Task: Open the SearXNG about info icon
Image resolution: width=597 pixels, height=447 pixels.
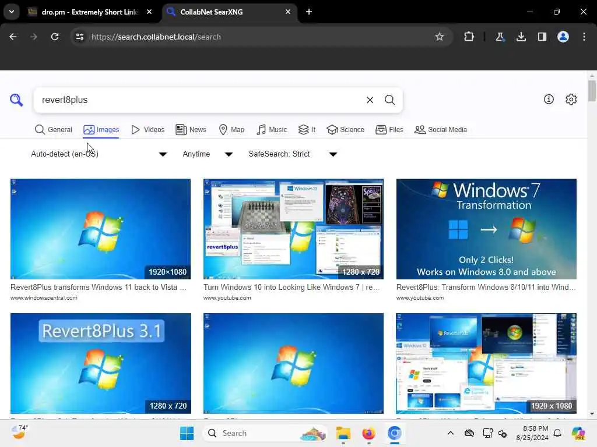Action: coord(549,99)
